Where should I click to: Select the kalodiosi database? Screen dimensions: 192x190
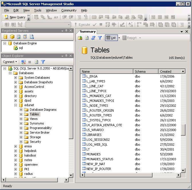click(x=30, y=155)
